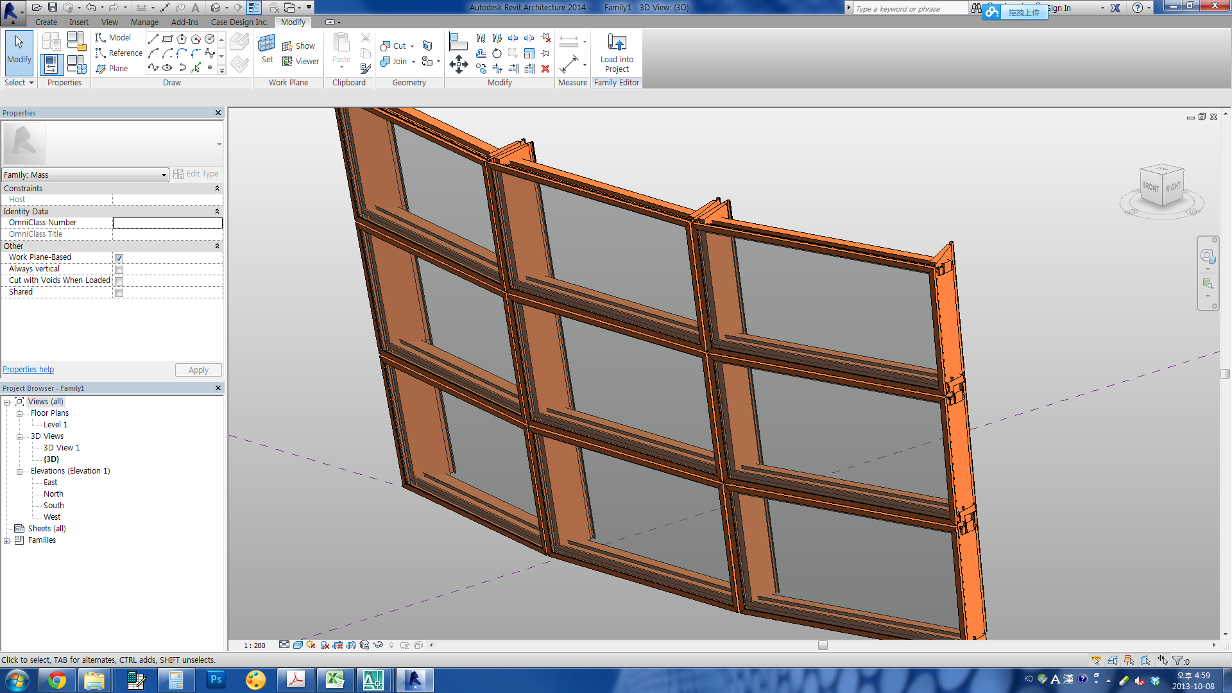
Task: Collapse the Elevations (Elevation 1) tree node
Action: click(x=19, y=472)
